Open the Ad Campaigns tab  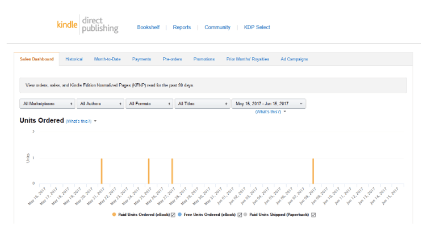click(x=294, y=59)
